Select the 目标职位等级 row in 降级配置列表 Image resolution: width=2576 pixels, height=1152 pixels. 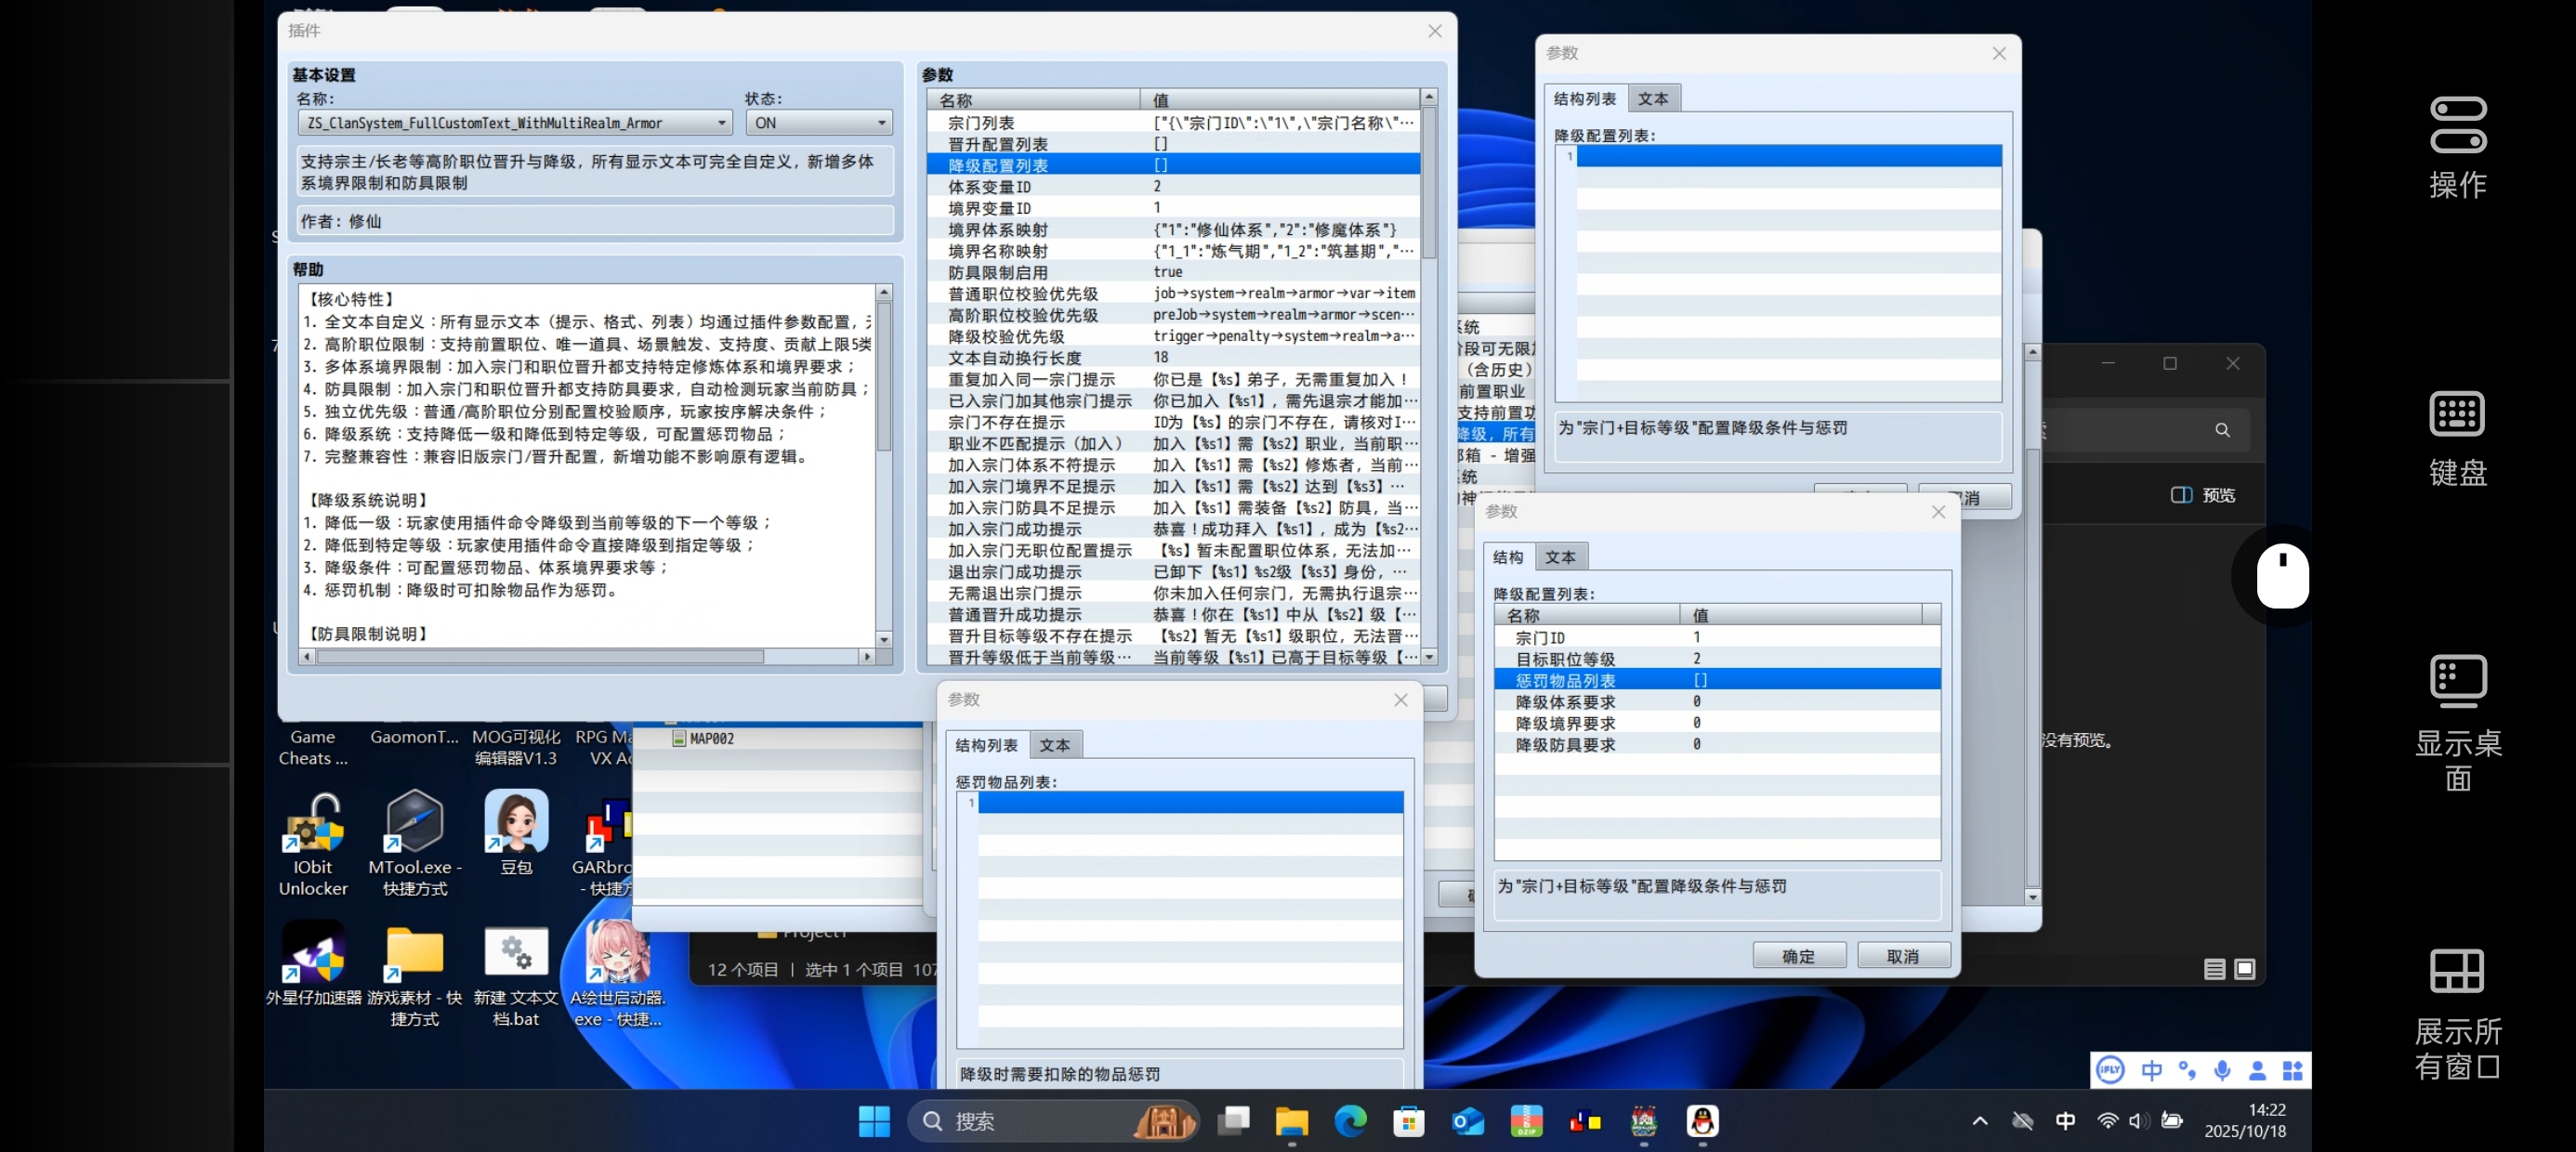click(1717, 659)
